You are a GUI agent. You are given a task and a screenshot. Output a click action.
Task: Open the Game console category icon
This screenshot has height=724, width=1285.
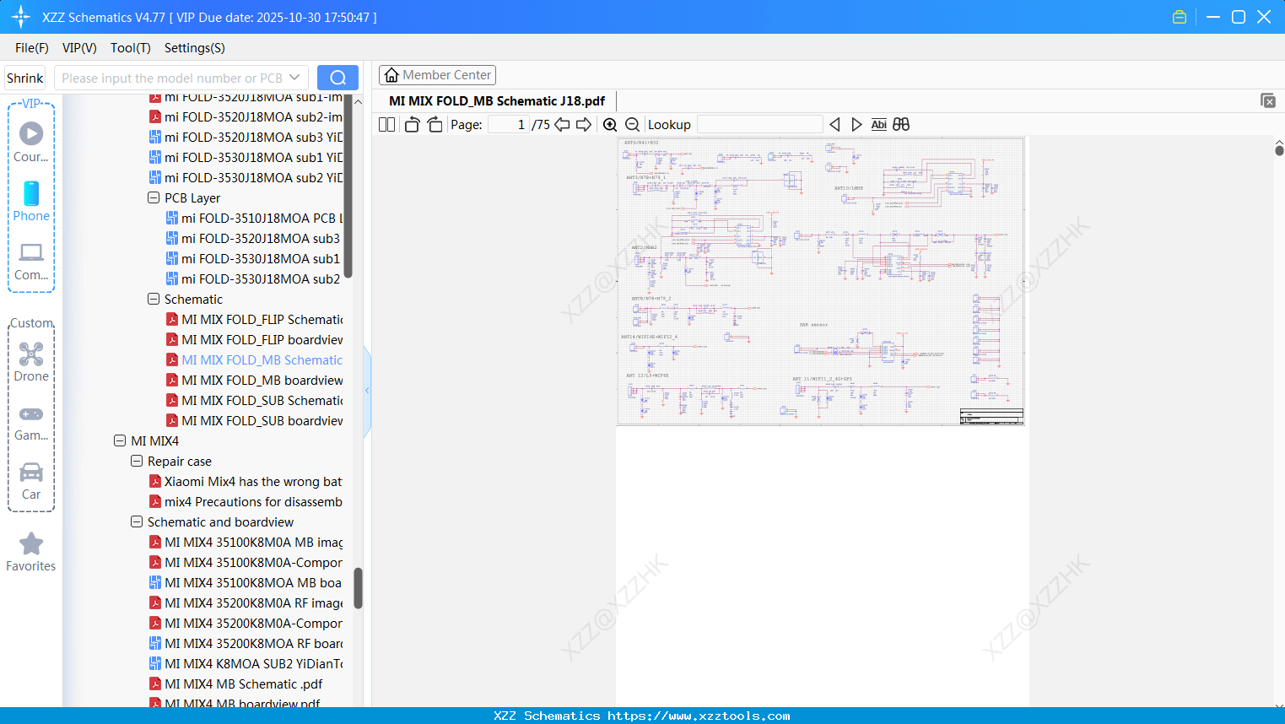[31, 424]
